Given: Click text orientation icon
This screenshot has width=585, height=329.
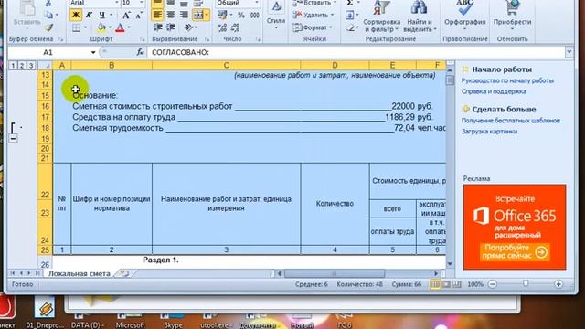Looking at the screenshot, I should [188, 27].
